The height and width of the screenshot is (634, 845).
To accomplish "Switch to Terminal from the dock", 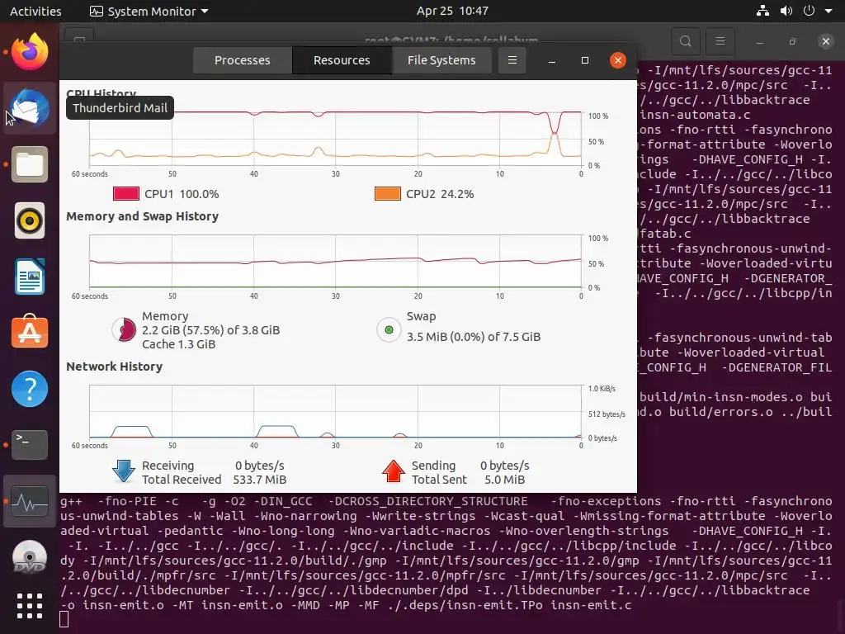I will click(x=30, y=445).
